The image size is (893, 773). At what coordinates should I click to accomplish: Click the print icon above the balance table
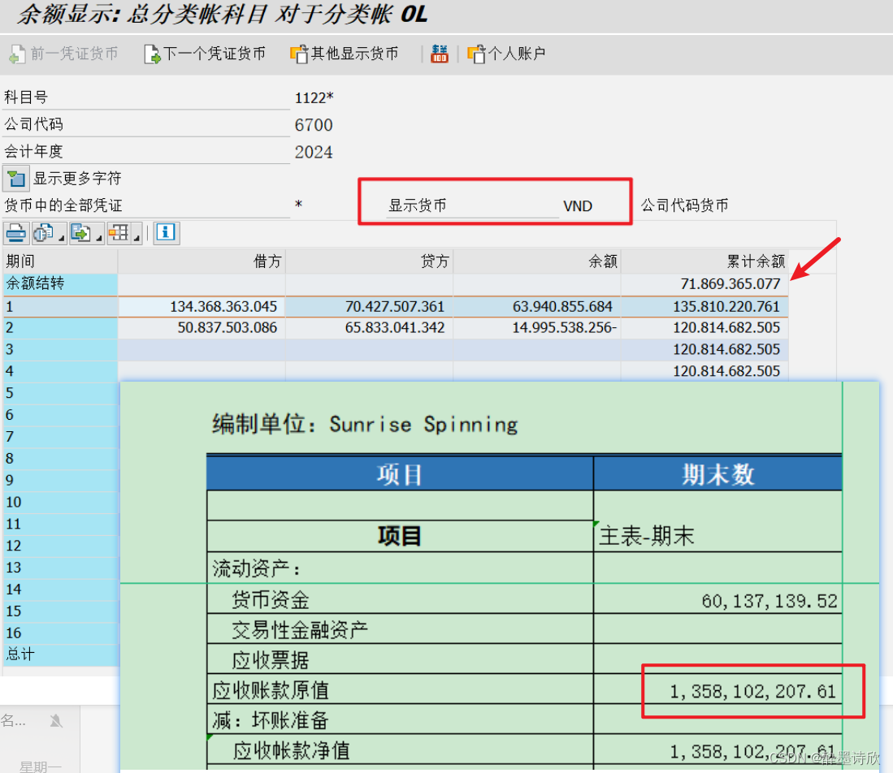[x=15, y=233]
